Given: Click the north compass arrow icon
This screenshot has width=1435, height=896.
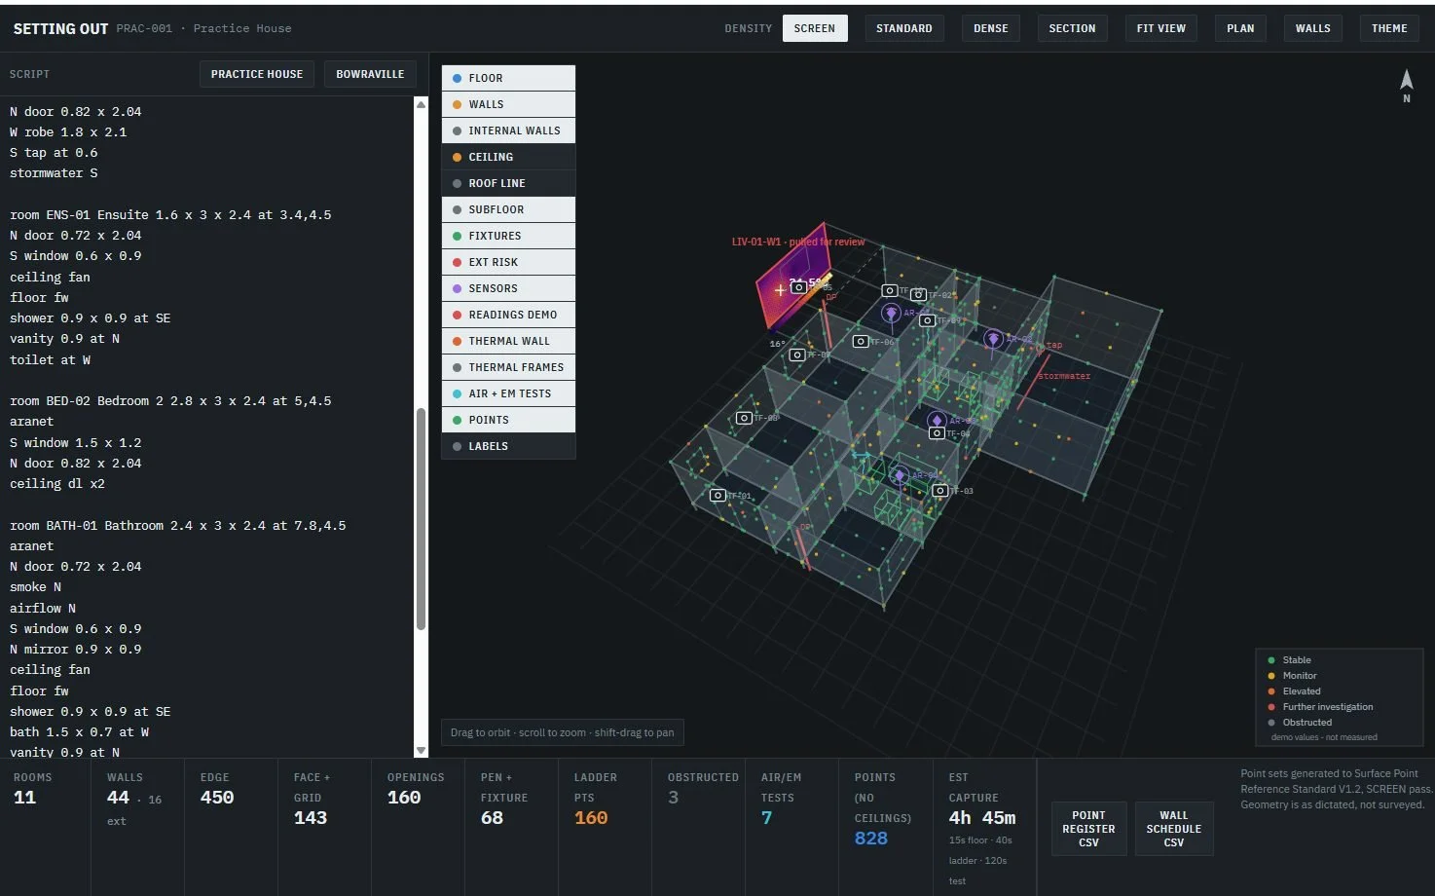Looking at the screenshot, I should pos(1406,80).
